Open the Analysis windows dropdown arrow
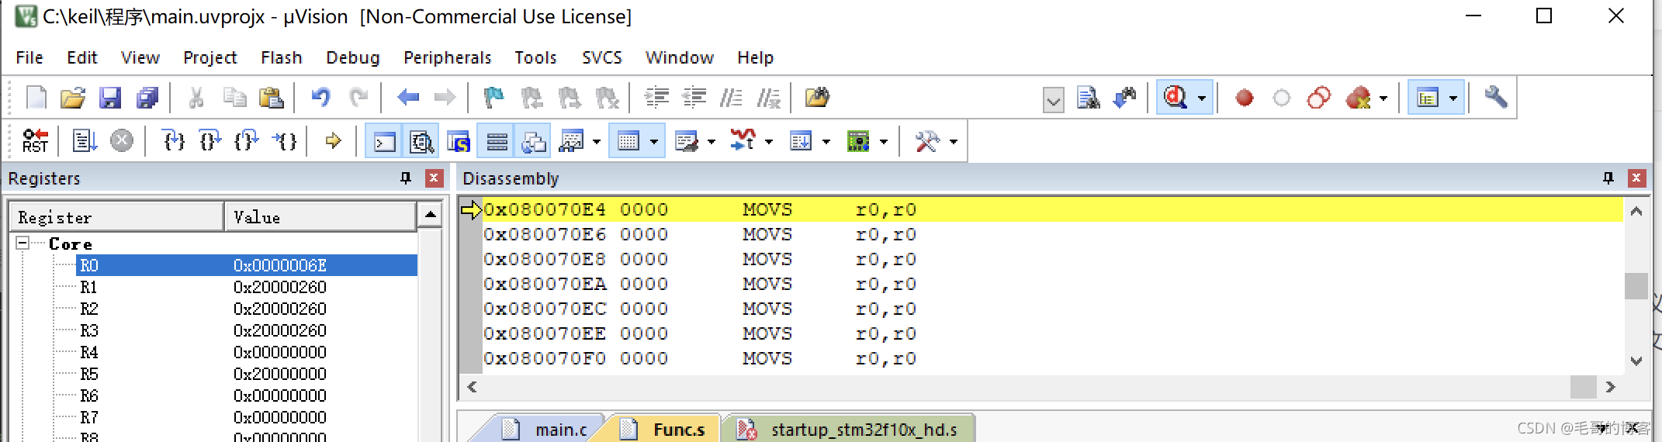The height and width of the screenshot is (442, 1662). (x=769, y=142)
